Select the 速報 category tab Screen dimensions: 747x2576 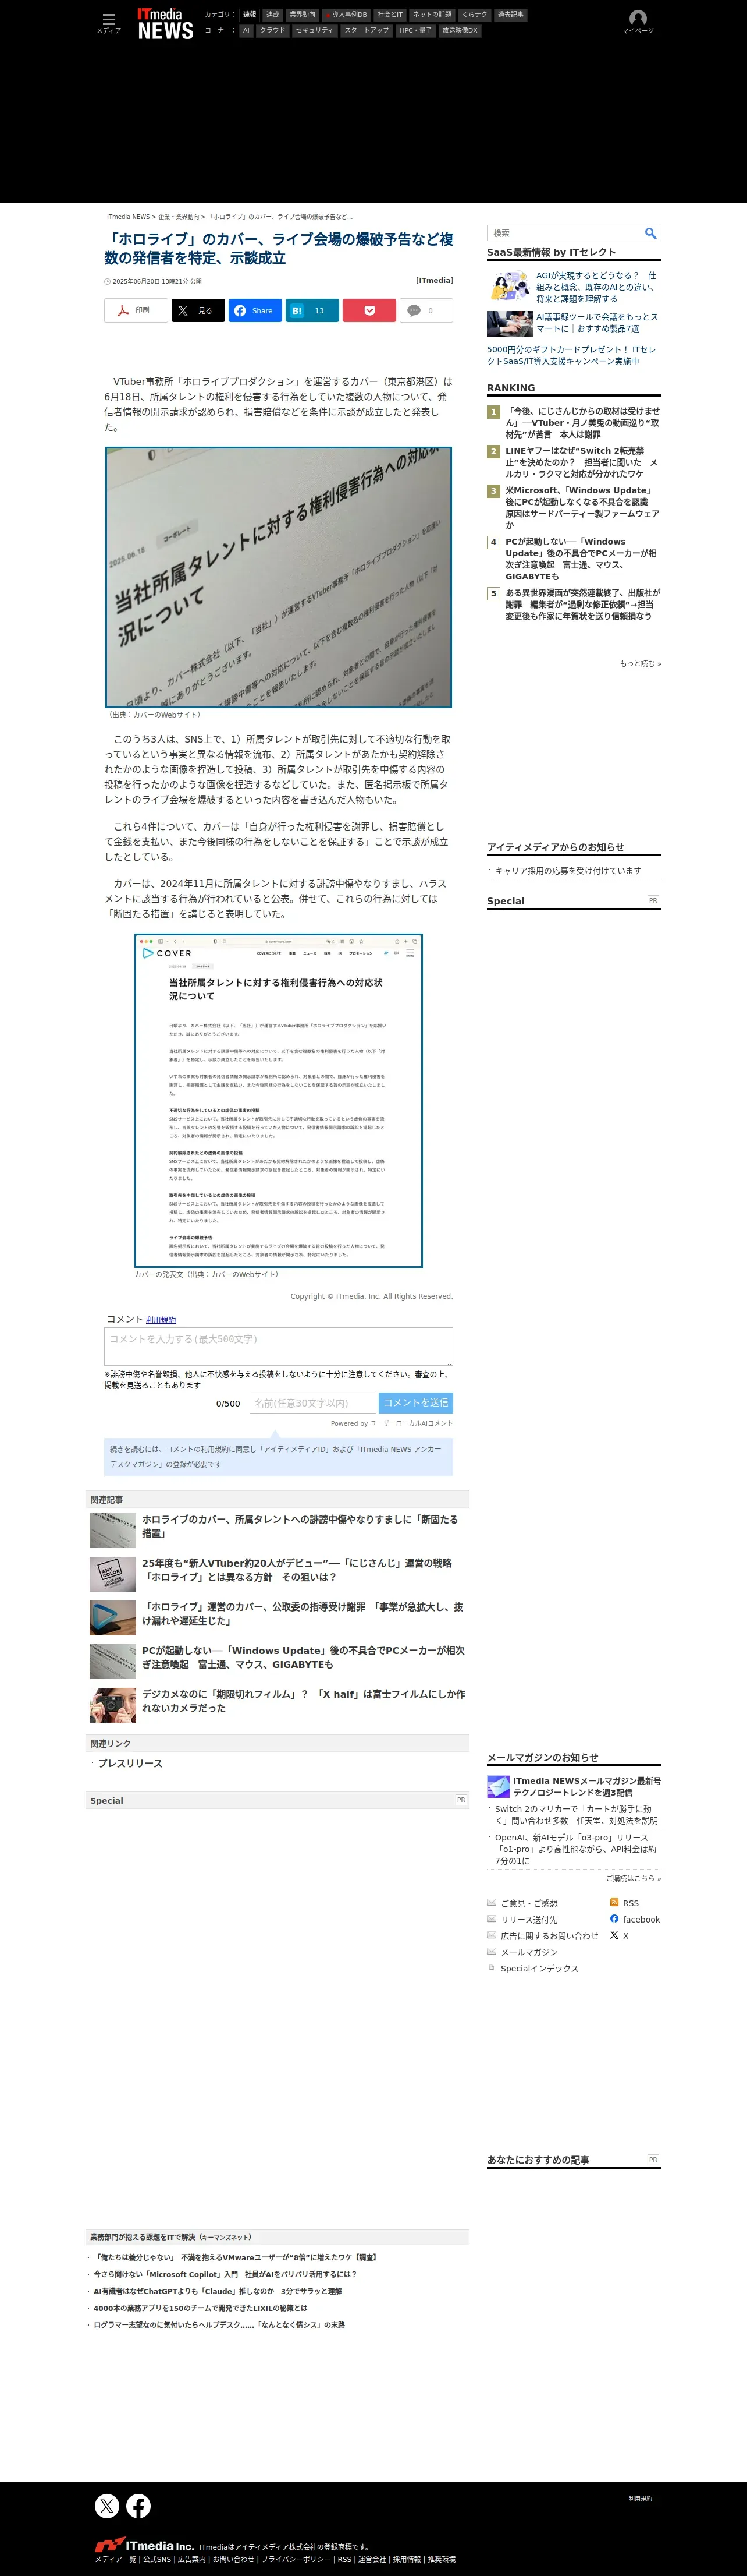pos(250,15)
